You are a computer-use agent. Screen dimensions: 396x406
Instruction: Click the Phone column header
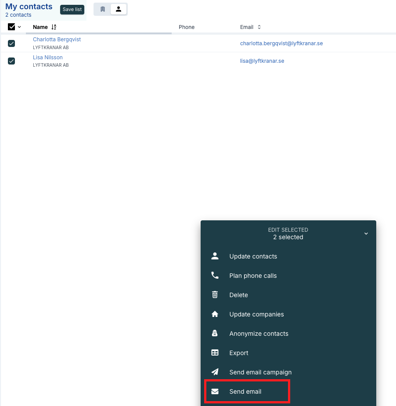(187, 27)
